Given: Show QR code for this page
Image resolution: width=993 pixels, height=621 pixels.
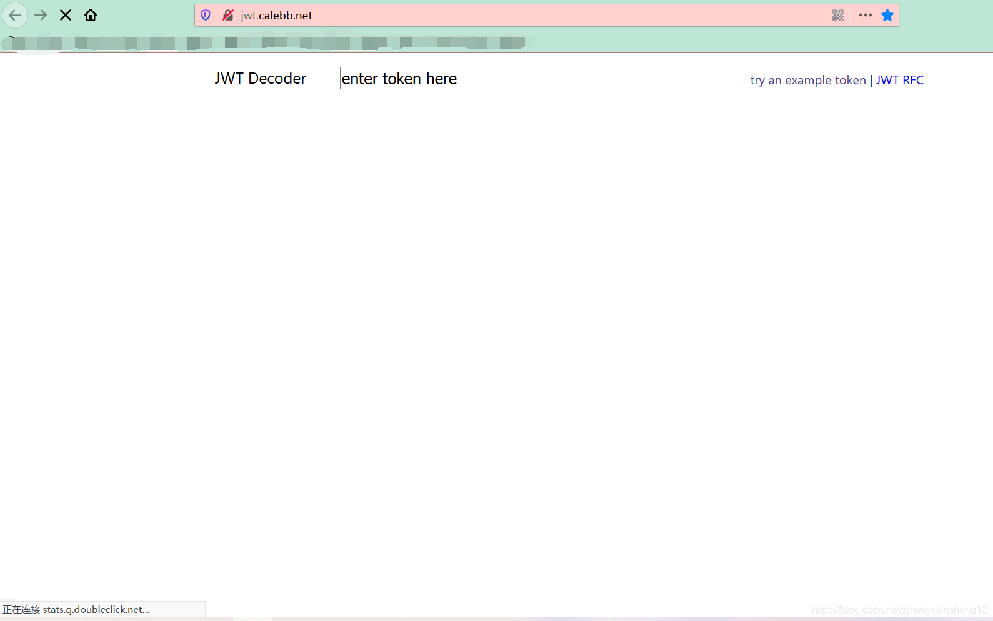Looking at the screenshot, I should [x=838, y=16].
